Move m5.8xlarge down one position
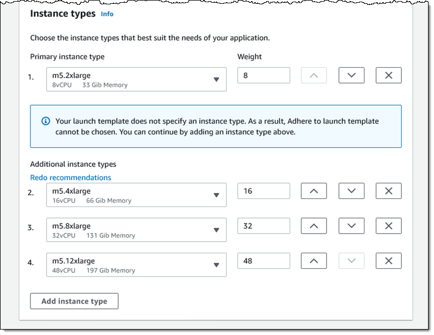 coord(351,226)
